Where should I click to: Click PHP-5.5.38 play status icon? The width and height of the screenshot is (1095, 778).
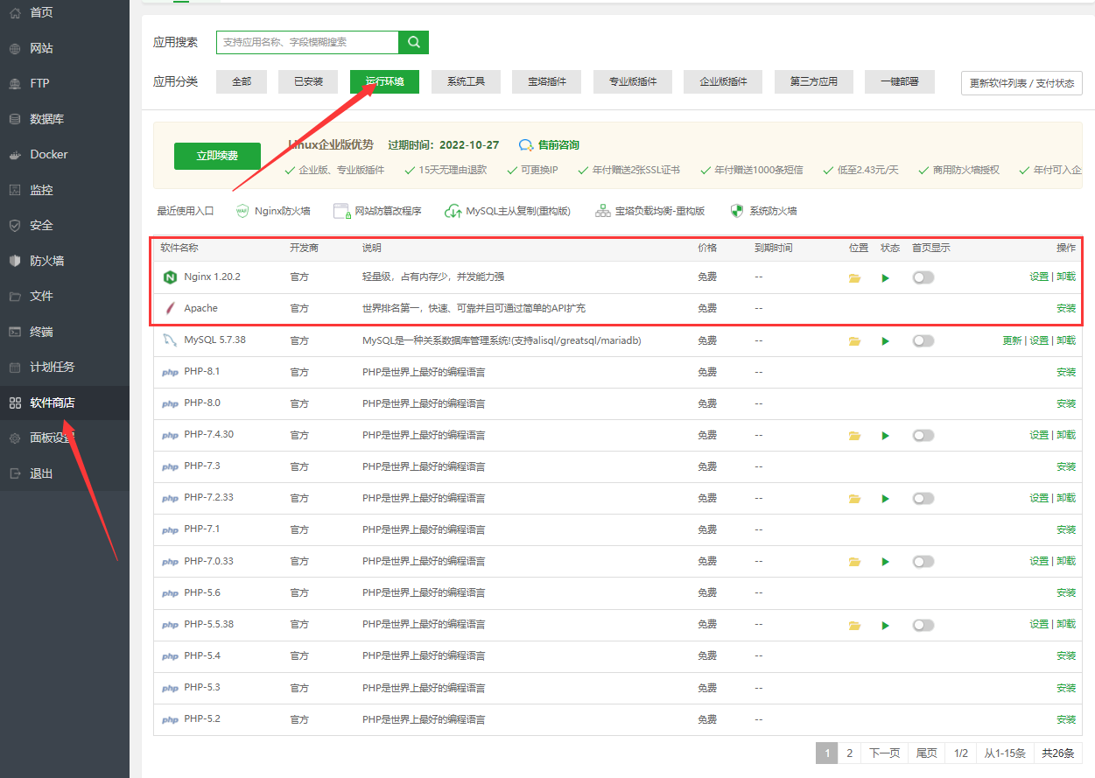pyautogui.click(x=886, y=626)
